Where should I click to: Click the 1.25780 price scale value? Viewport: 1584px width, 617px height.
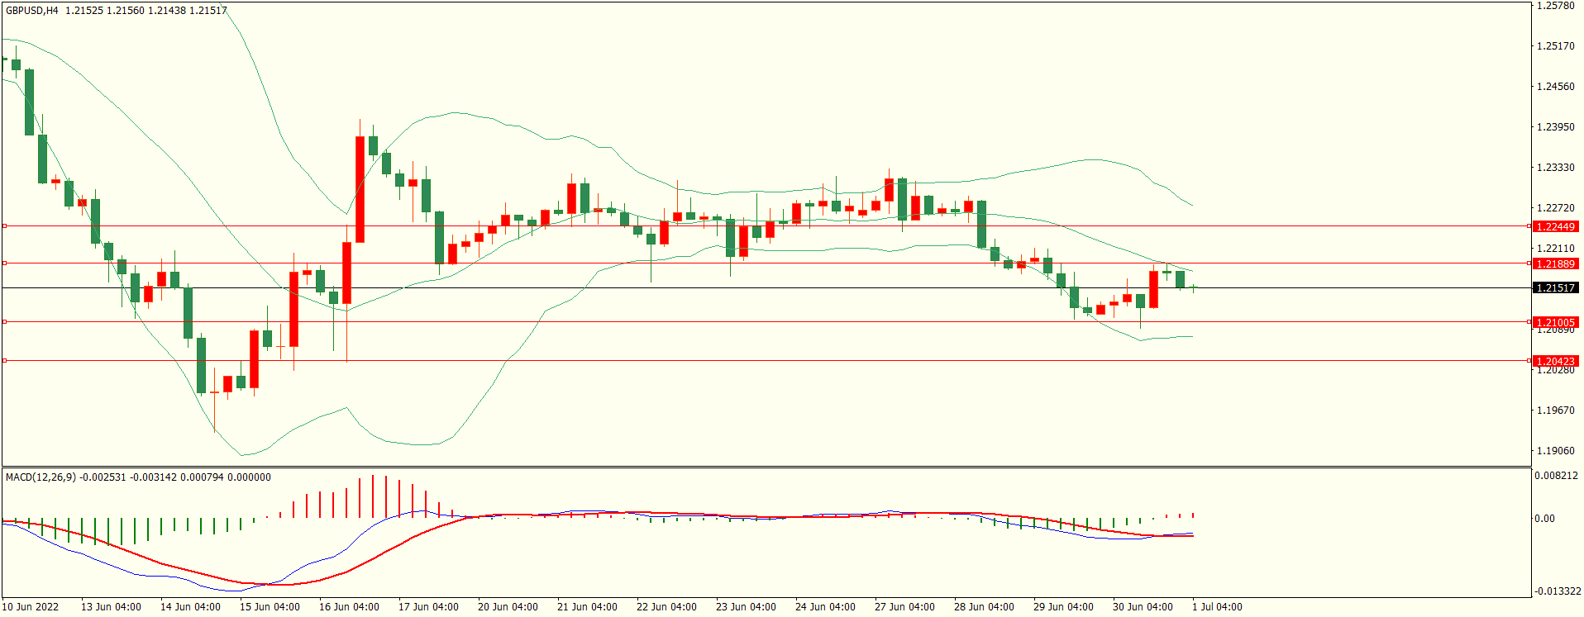(x=1555, y=6)
